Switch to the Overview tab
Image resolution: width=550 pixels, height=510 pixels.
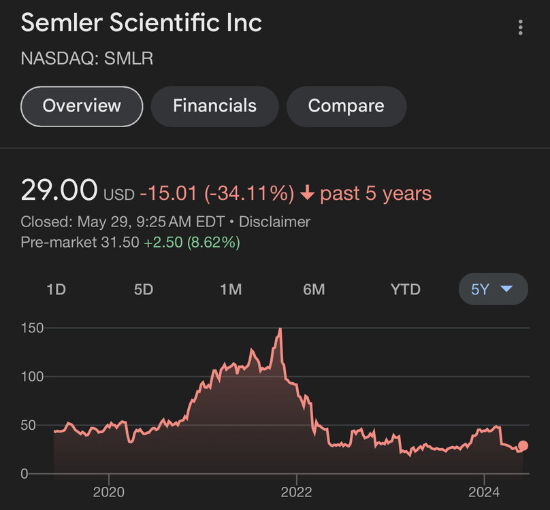[x=82, y=106]
